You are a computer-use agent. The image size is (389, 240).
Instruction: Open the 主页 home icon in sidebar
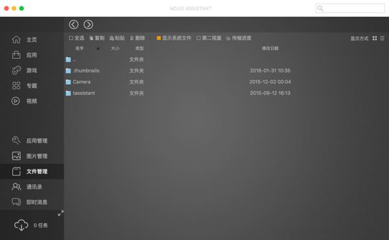point(16,39)
